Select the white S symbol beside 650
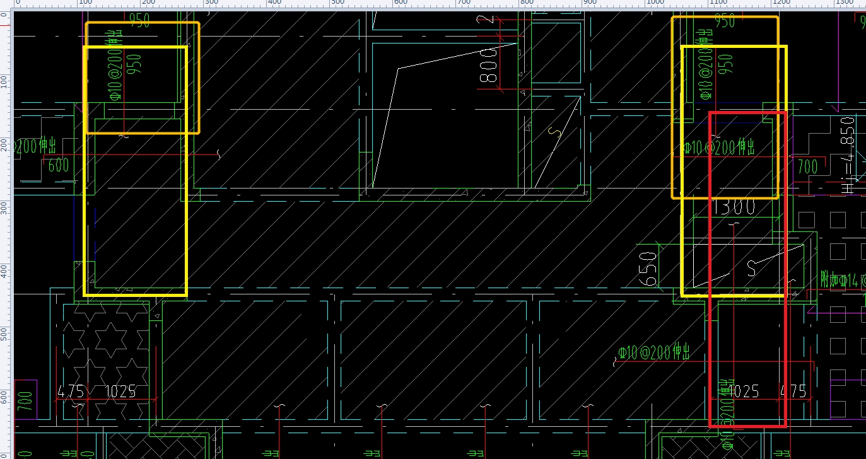This screenshot has height=459, width=866. pos(752,268)
